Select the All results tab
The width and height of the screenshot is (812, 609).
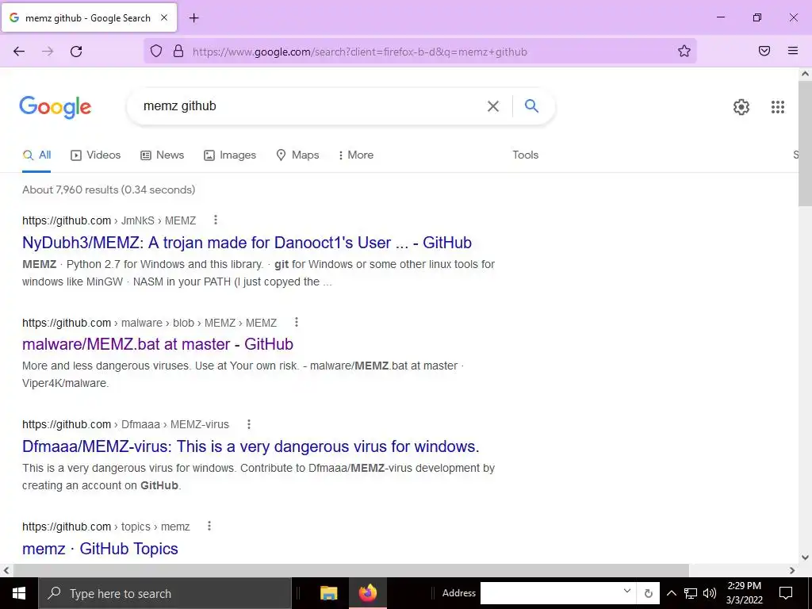(36, 155)
